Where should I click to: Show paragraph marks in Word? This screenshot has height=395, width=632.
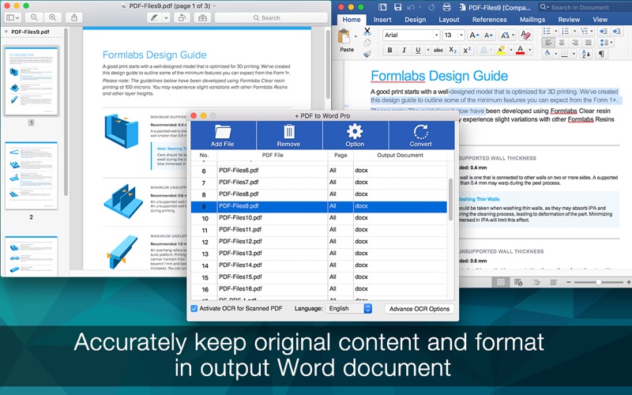601,54
